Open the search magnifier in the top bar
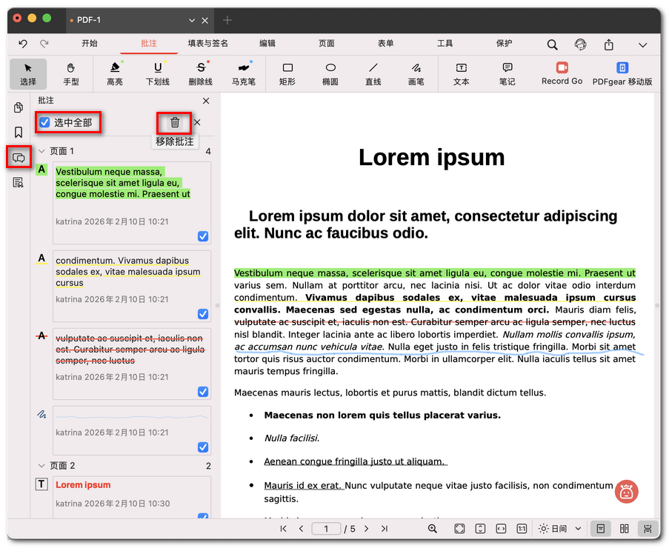 point(552,44)
